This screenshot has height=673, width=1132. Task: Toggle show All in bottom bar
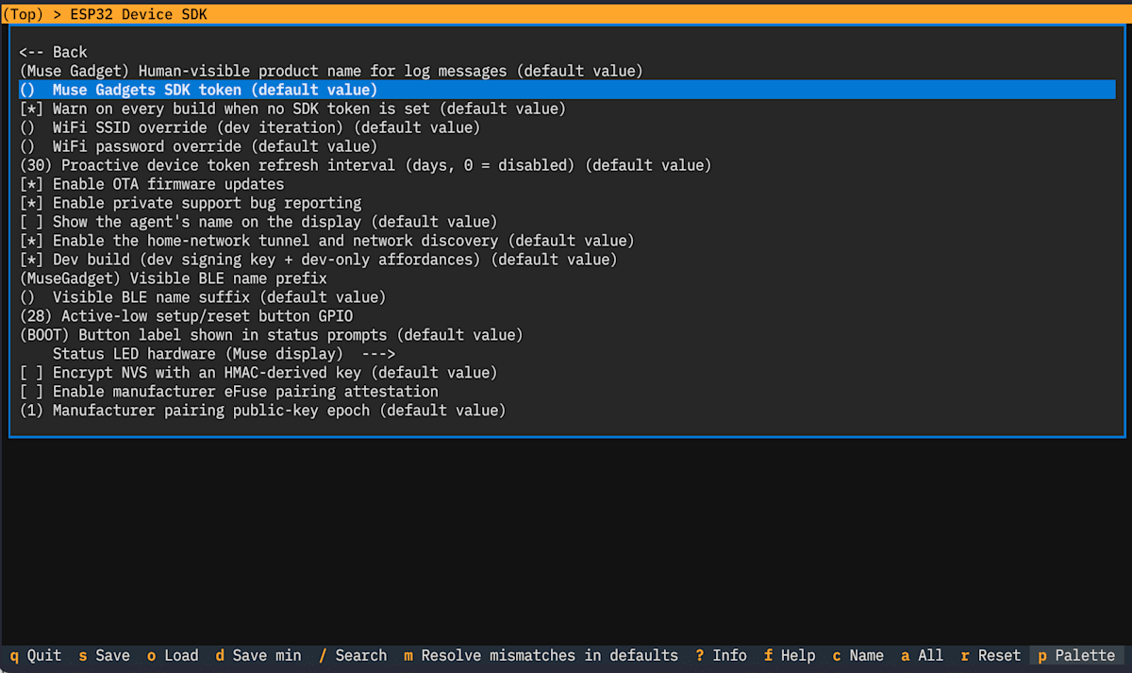coord(923,655)
